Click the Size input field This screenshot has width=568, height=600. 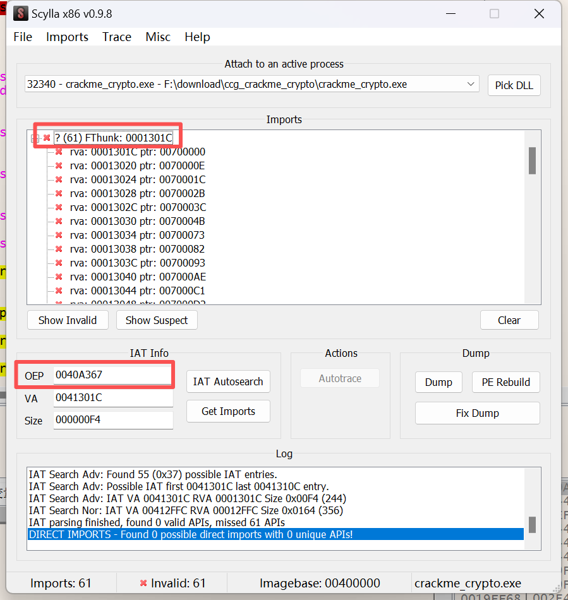[x=112, y=420]
